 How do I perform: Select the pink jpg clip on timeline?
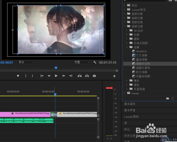25,115
